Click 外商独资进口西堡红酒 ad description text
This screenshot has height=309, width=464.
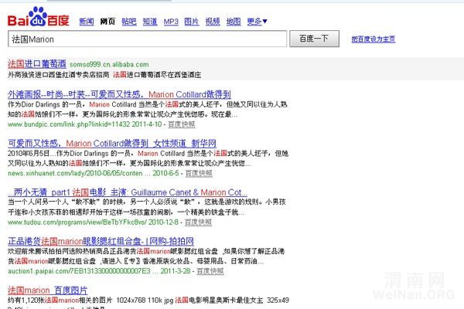coord(104,75)
